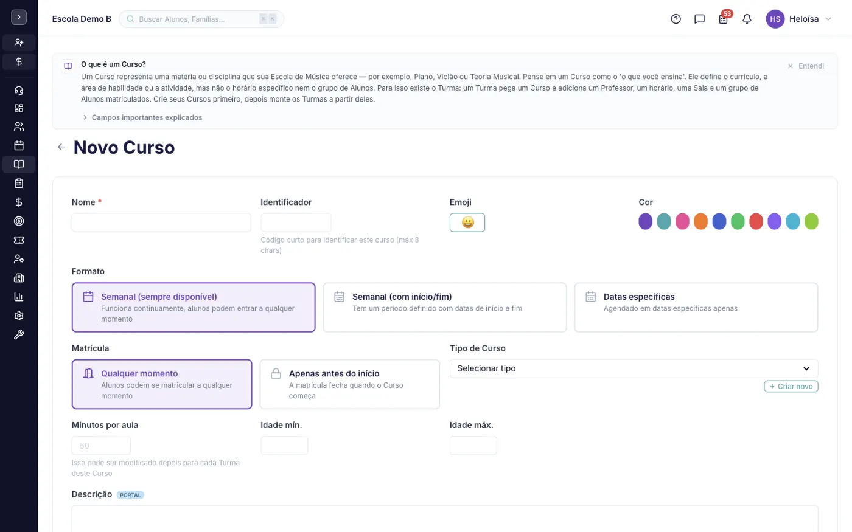Open the bar chart reports icon
The height and width of the screenshot is (532, 852).
(x=19, y=297)
